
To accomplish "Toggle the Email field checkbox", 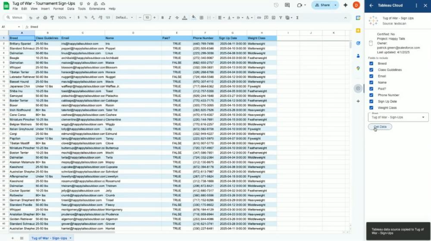I will click(371, 76).
